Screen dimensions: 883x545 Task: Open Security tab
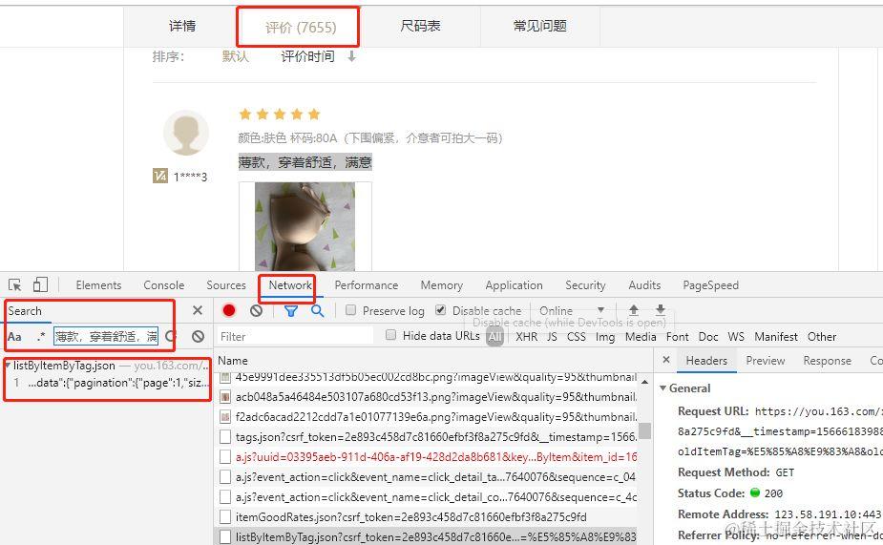[585, 285]
